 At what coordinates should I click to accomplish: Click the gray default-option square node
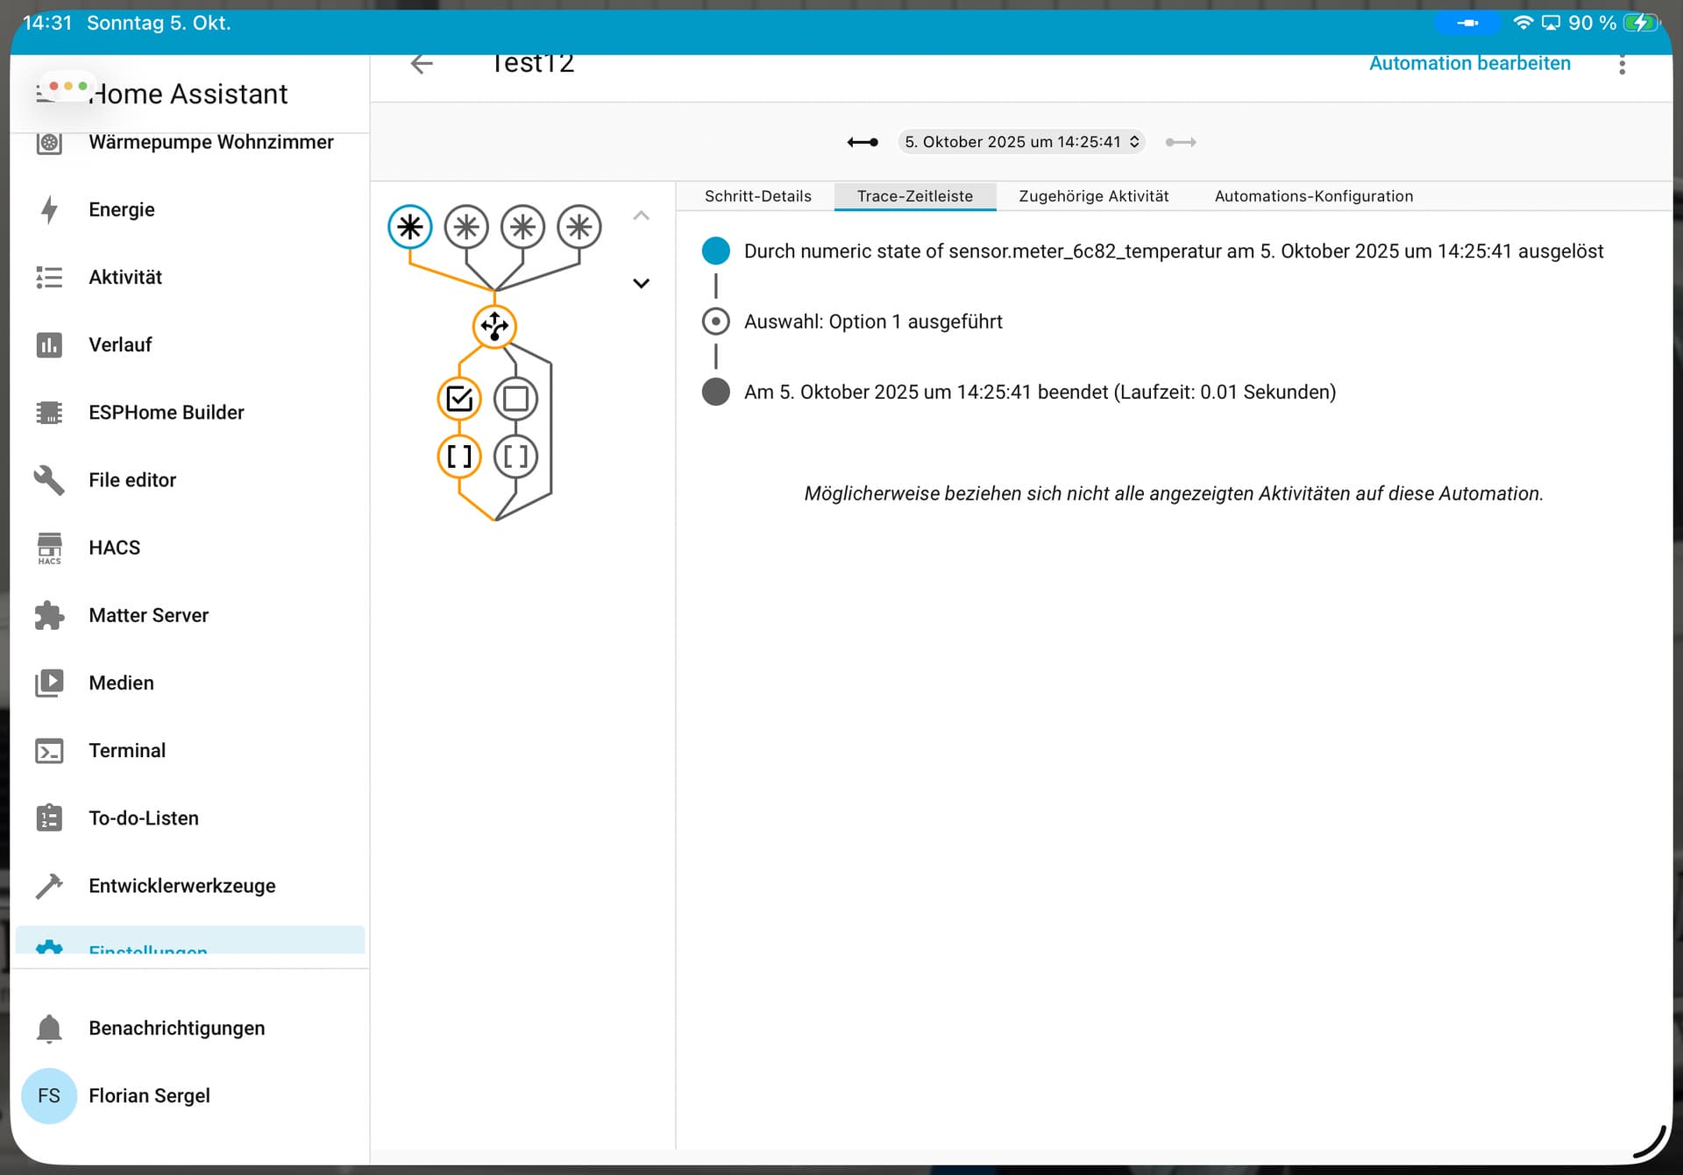point(515,399)
